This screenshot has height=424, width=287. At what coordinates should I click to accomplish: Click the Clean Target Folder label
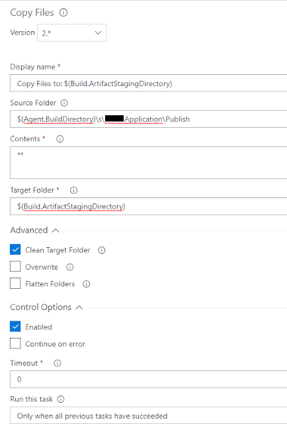pos(58,250)
